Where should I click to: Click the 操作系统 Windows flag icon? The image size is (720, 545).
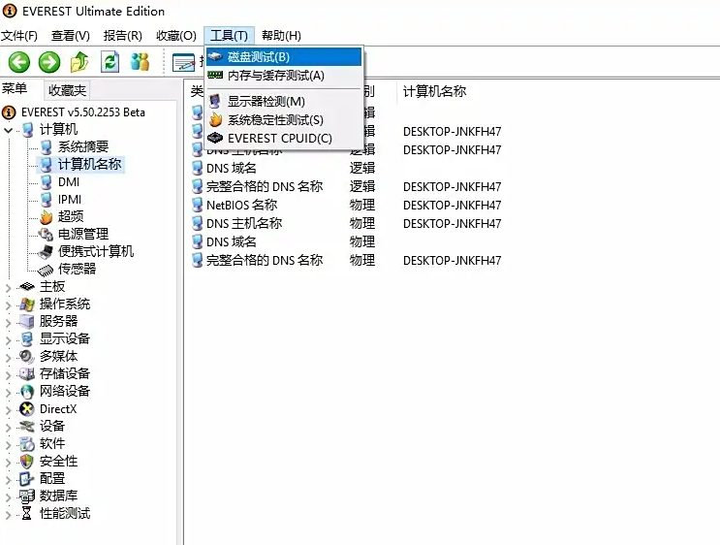click(27, 305)
